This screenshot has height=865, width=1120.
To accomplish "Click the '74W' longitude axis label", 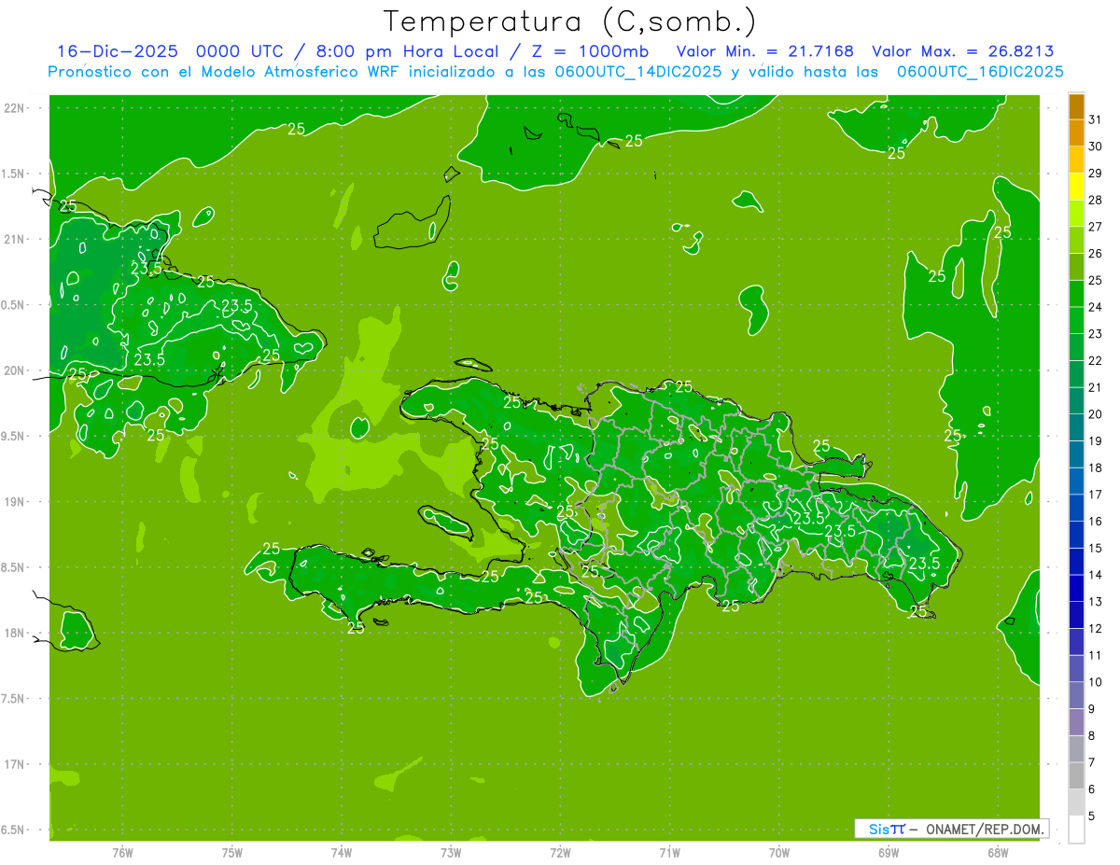I will click(x=342, y=853).
